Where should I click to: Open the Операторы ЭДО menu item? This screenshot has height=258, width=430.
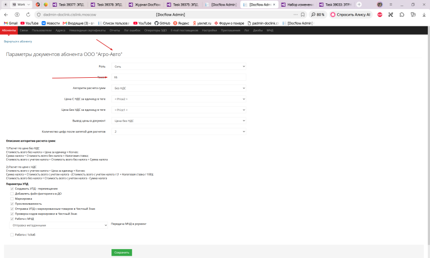point(156,30)
